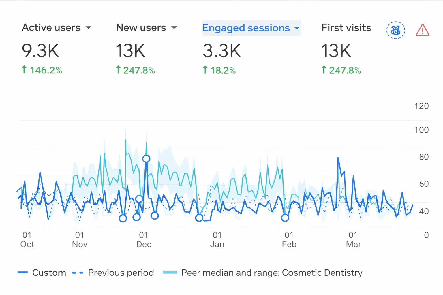Click the anomaly circle in late December dip

199,218
